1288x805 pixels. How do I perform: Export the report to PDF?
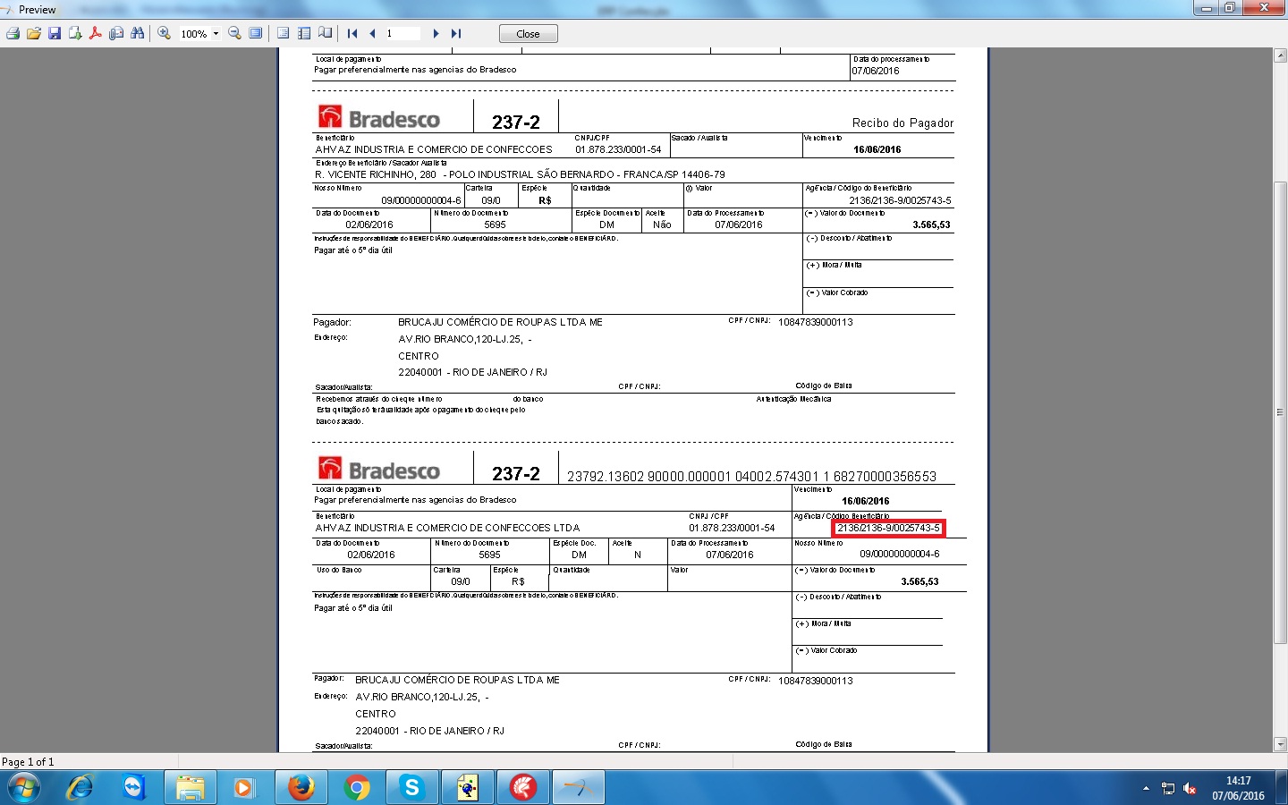(96, 33)
